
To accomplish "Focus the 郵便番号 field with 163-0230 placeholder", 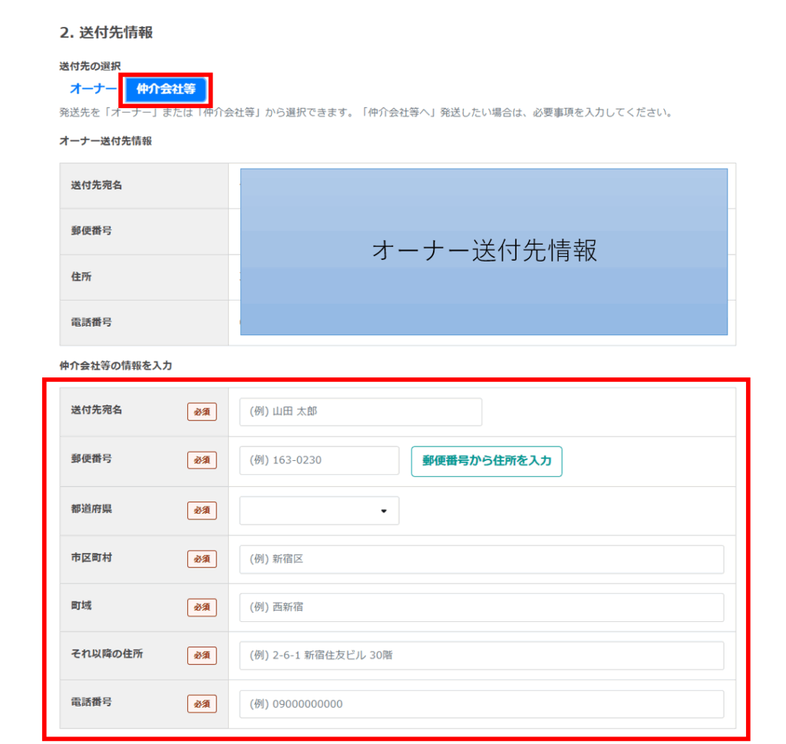I will pos(319,461).
